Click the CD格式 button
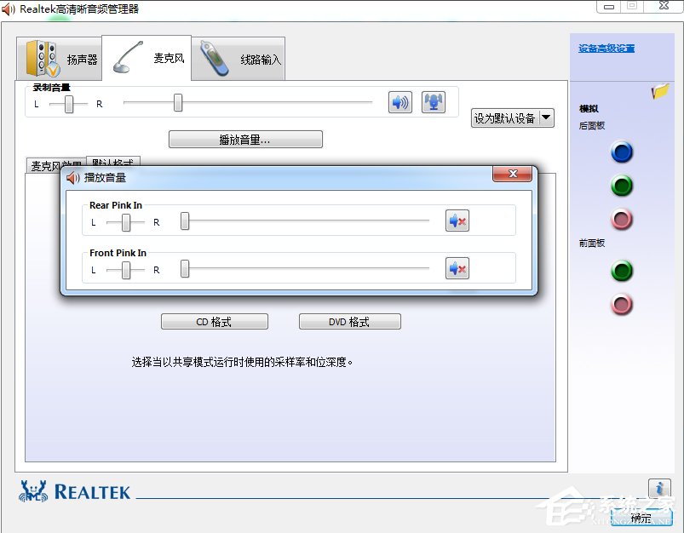684x533 pixels. pyautogui.click(x=214, y=321)
